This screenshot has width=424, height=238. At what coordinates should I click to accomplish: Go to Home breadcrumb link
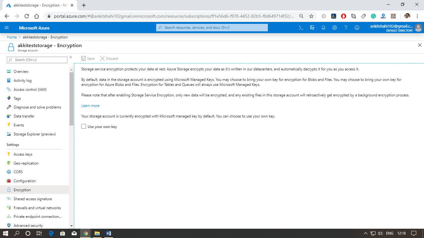(x=12, y=37)
